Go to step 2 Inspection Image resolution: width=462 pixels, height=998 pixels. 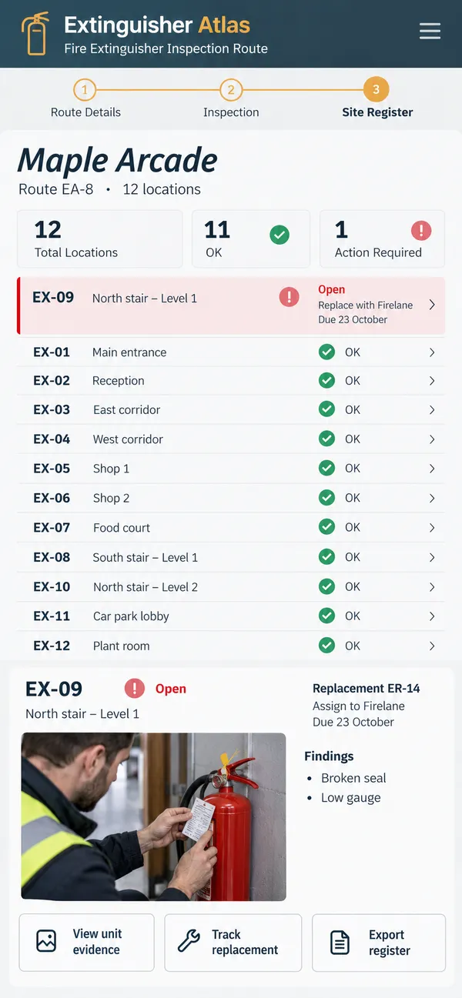[231, 99]
